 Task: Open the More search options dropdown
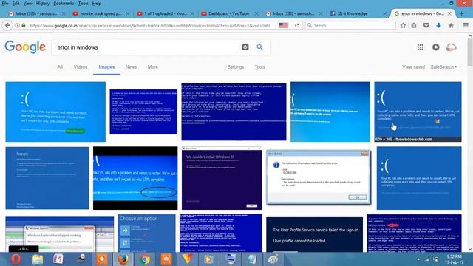(153, 67)
